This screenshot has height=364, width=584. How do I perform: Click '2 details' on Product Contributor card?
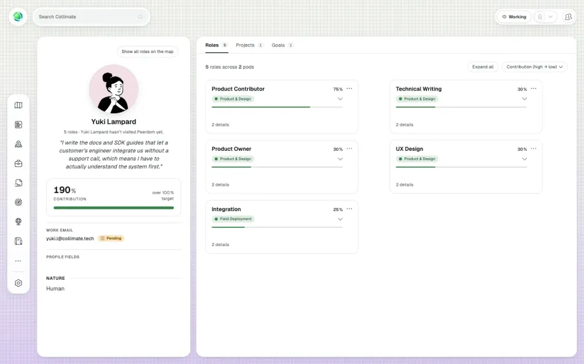coord(221,124)
